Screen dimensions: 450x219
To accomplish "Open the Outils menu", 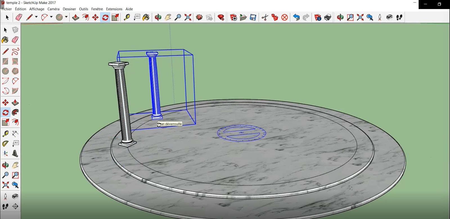I will 84,9.
